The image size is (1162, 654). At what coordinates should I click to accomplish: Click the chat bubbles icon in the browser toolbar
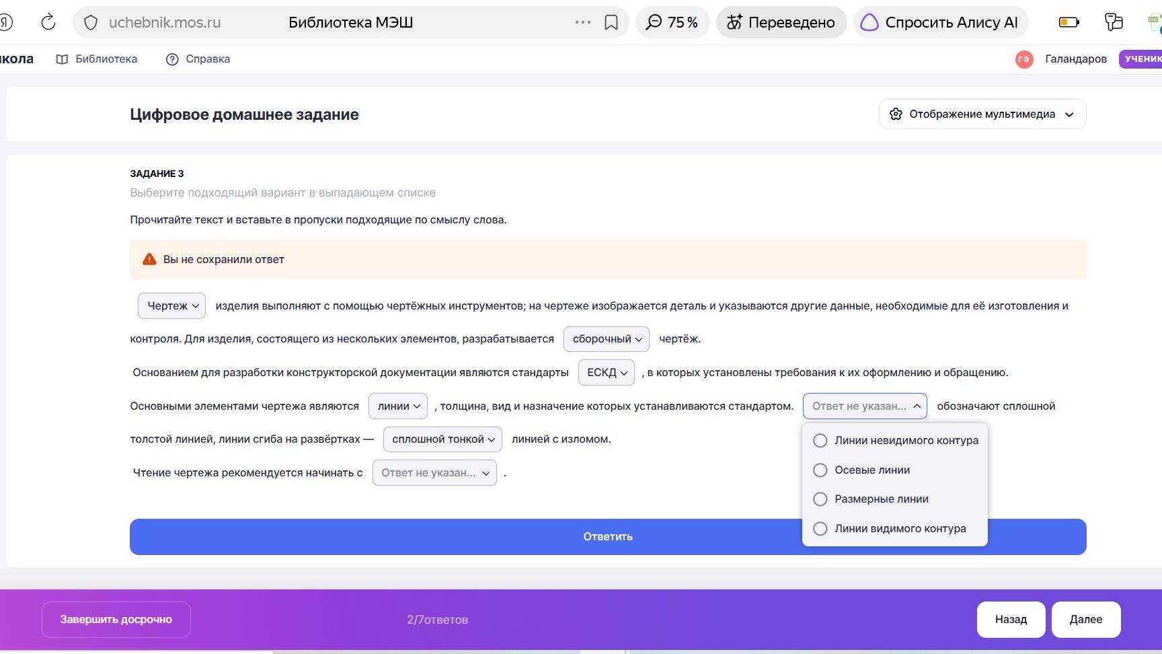pyautogui.click(x=1114, y=22)
